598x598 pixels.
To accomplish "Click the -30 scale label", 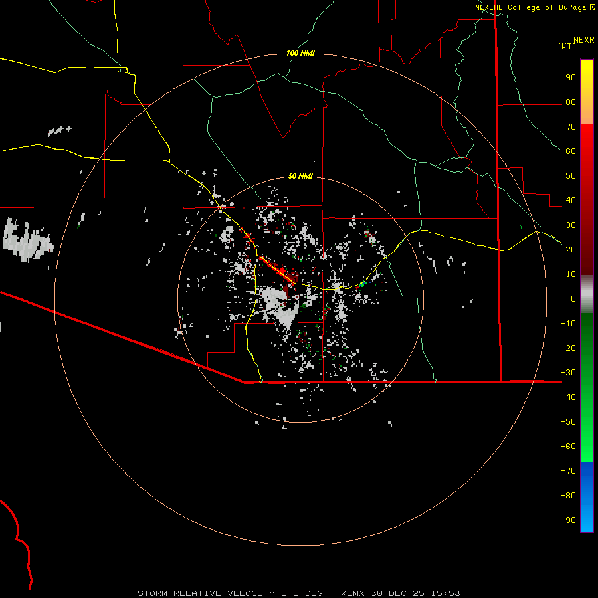I will coord(568,373).
